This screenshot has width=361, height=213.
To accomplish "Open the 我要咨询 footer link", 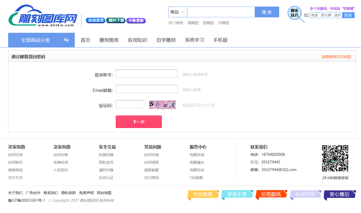I will 197,155.
